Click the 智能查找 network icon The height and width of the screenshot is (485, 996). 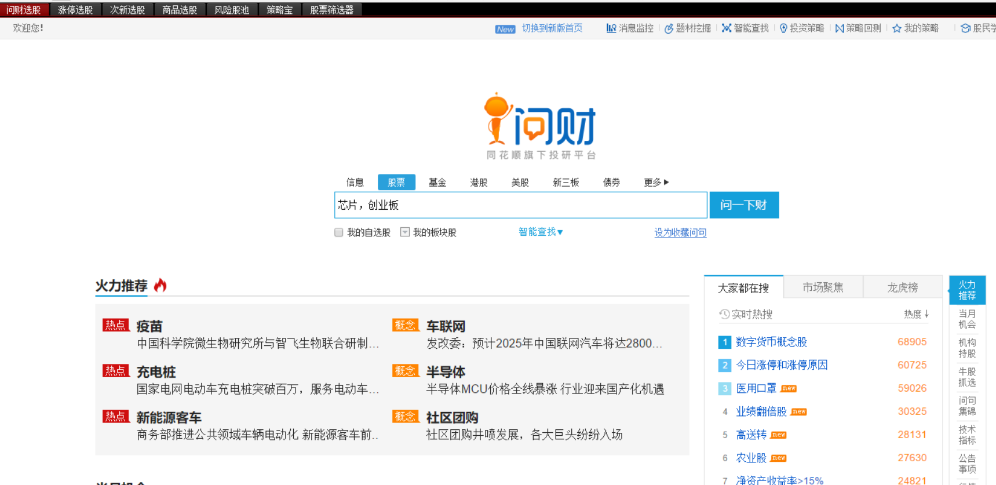click(726, 28)
